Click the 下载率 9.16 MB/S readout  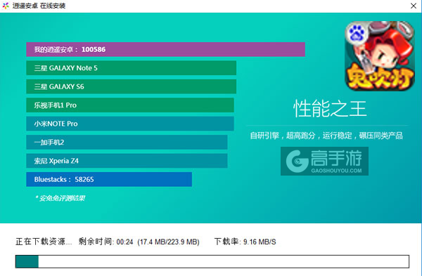pyautogui.click(x=245, y=242)
